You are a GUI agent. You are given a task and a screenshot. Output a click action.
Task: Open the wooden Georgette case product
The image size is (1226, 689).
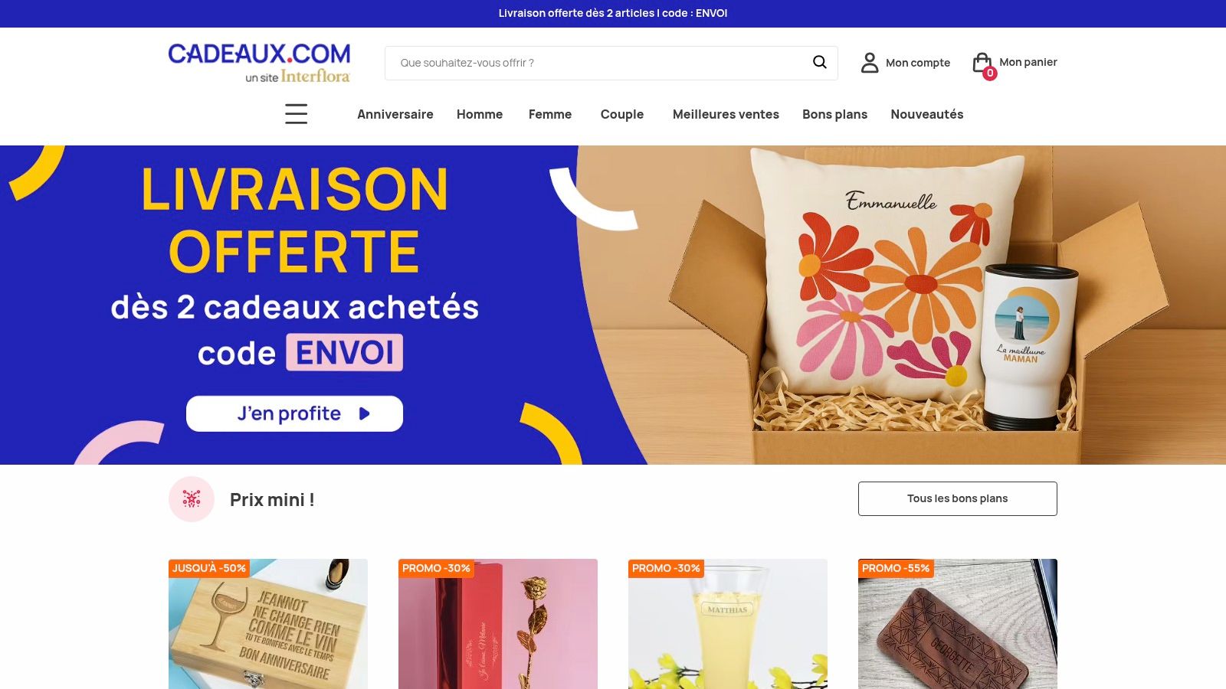coord(958,624)
